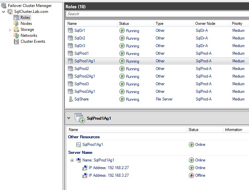Click the SqlDr-A owner node for SqlDr2
Screen dimensions: 249x190
pyautogui.click(x=202, y=38)
